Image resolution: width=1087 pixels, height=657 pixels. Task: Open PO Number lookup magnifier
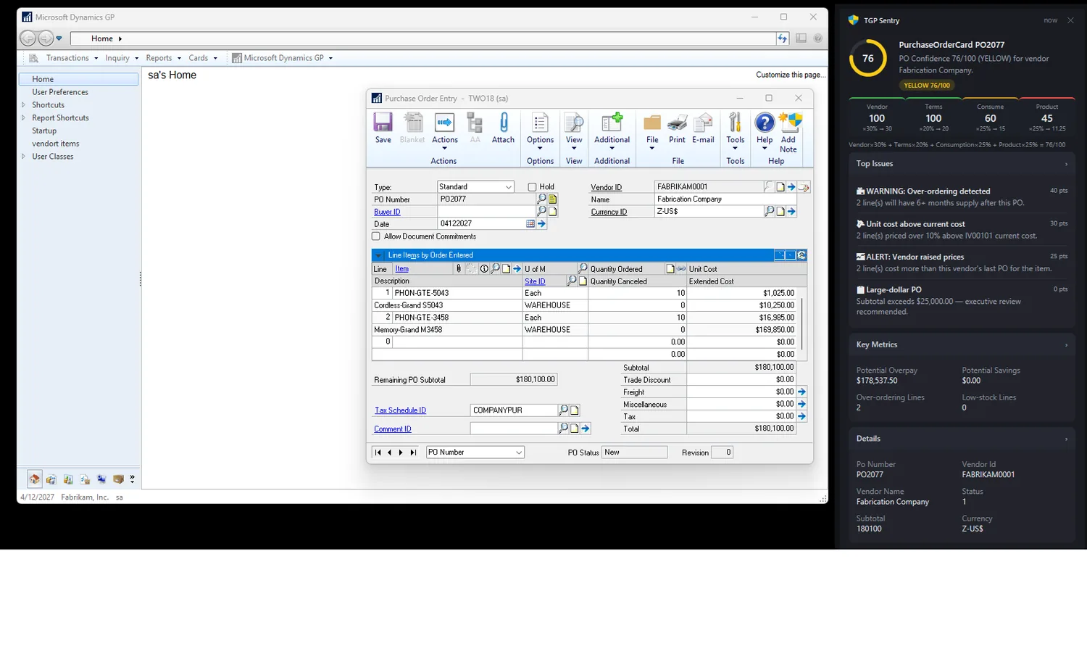coord(541,199)
